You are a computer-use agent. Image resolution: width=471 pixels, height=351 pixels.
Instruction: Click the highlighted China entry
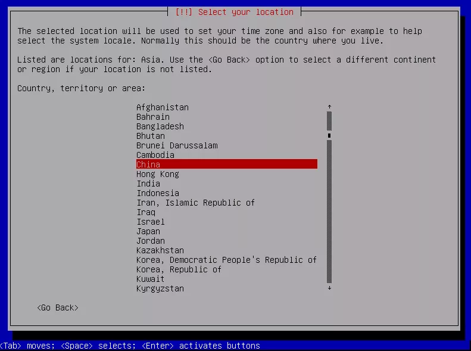[226, 164]
